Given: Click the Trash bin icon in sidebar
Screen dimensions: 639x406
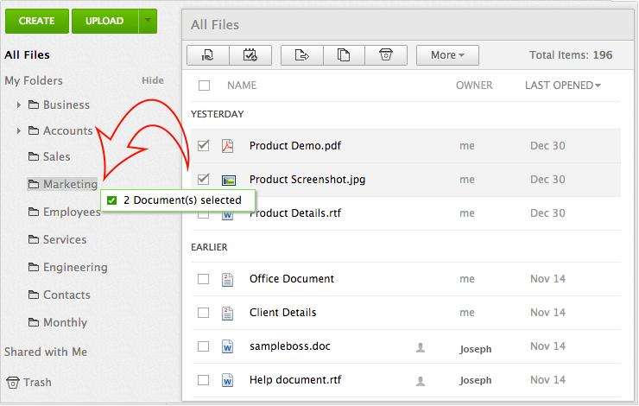Looking at the screenshot, I should pos(13,383).
